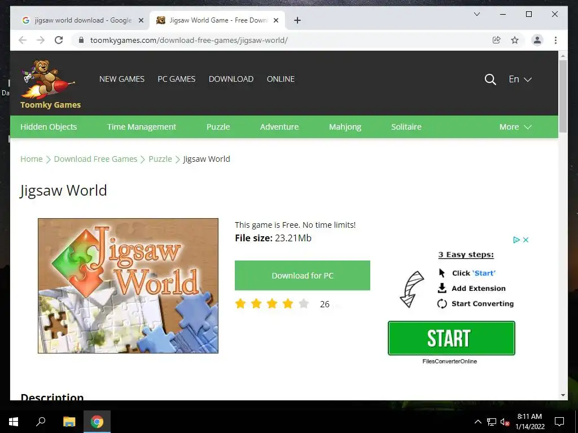This screenshot has width=578, height=433.
Task: Rate the game with the fifth grey star
Action: pyautogui.click(x=304, y=304)
